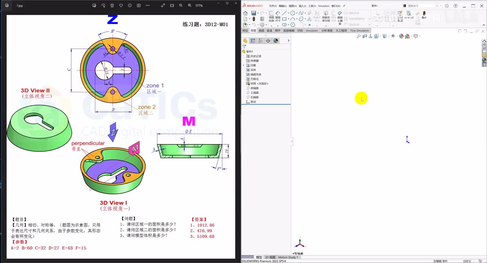This screenshot has height=263, width=487.
Task: Open the ConfigurationManager tab
Action: click(261, 41)
